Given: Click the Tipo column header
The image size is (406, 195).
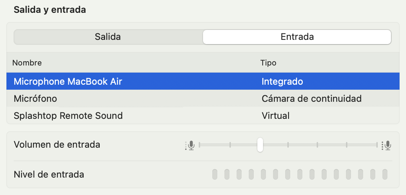Looking at the screenshot, I should coord(268,63).
